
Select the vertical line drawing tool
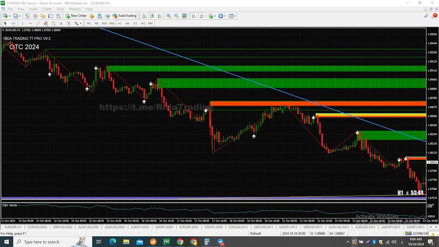click(x=23, y=23)
